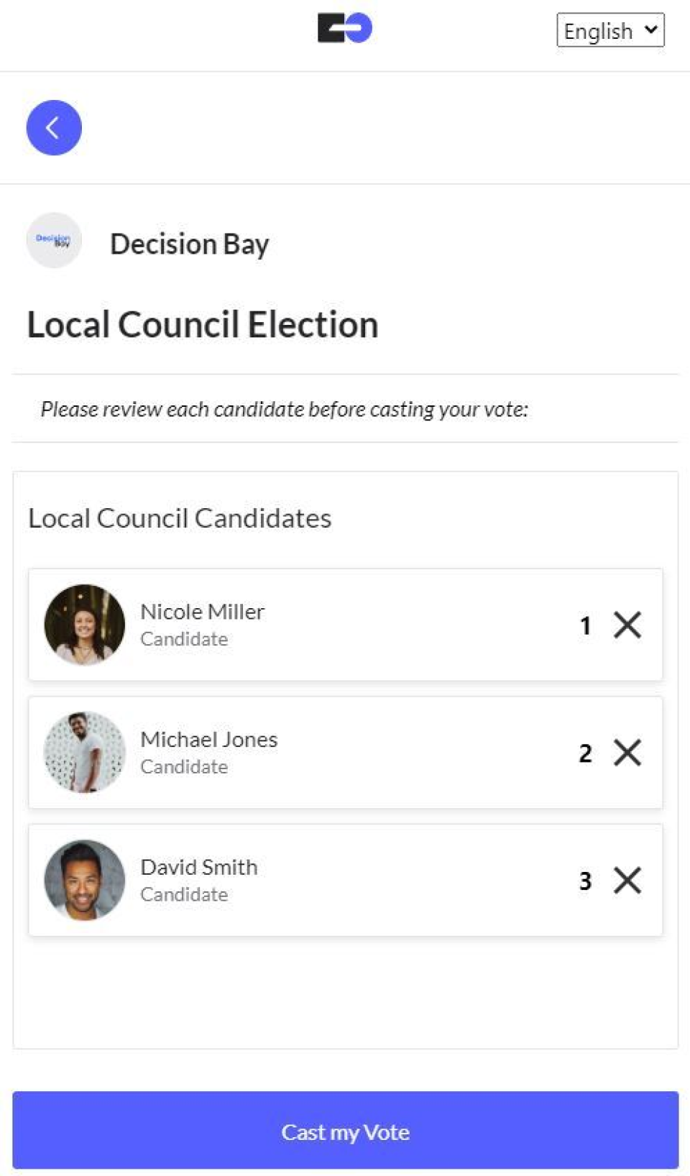Click rank number 2 beside Michael Jones

(586, 753)
